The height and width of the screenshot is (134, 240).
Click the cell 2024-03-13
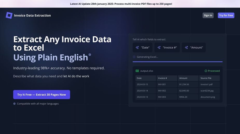[x=146, y=97]
